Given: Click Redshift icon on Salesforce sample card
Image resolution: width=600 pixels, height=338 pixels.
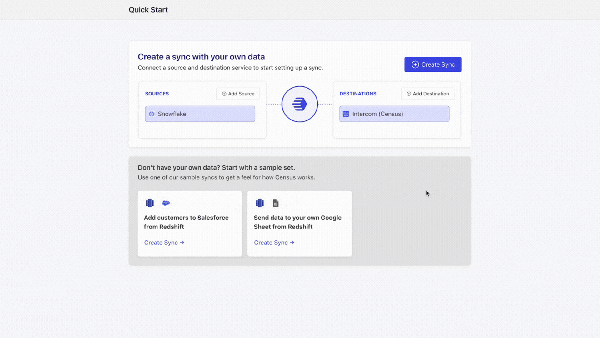Looking at the screenshot, I should pos(150,203).
